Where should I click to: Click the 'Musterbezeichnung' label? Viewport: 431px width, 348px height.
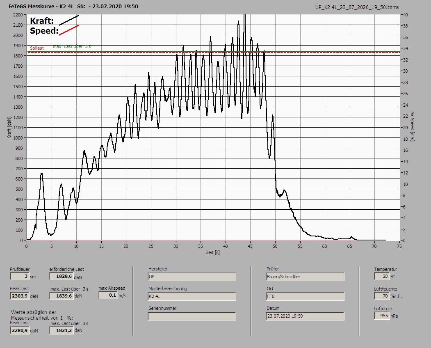pyautogui.click(x=168, y=288)
